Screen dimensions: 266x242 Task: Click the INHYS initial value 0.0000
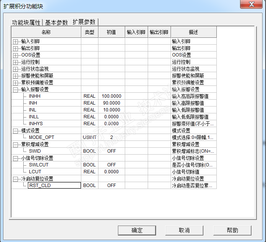pos(111,124)
